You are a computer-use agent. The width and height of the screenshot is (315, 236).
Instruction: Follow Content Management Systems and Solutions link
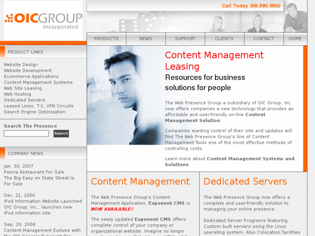pos(230,162)
